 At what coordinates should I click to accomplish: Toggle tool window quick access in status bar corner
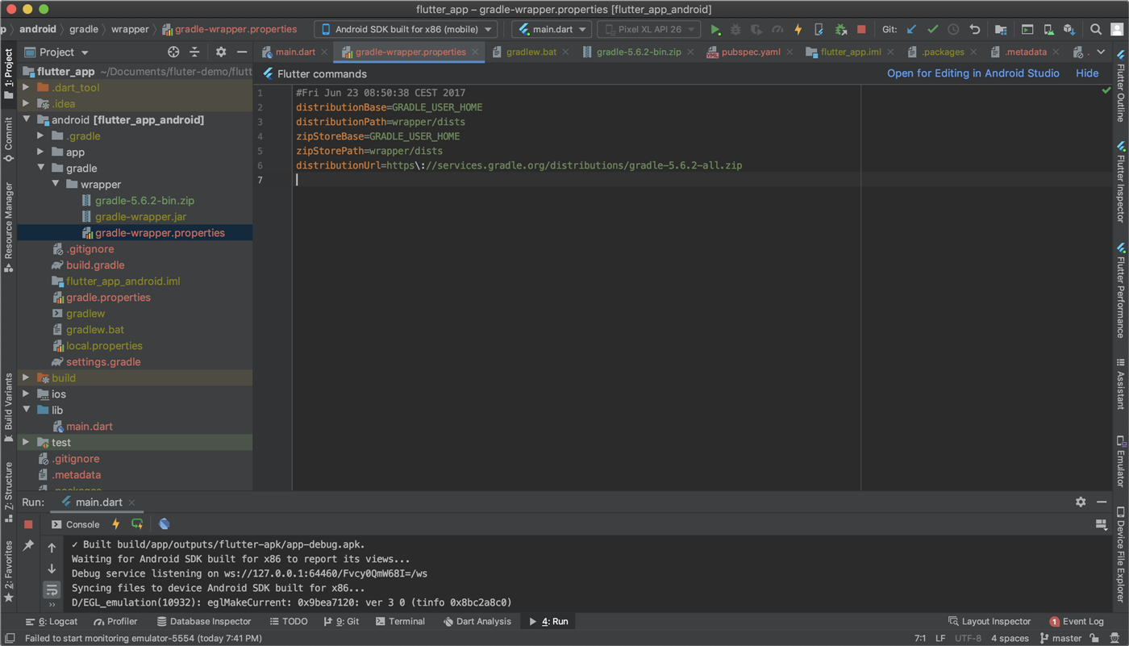pyautogui.click(x=10, y=638)
